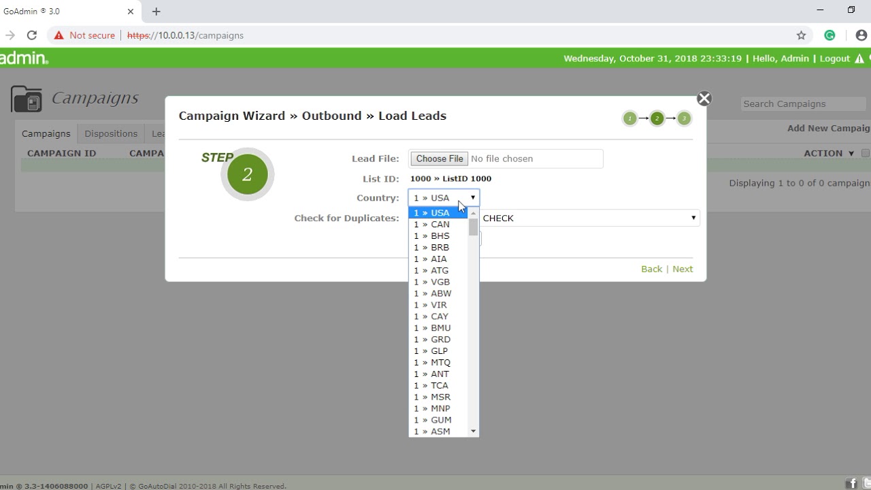This screenshot has height=490, width=871.
Task: Click the date and time display
Action: click(653, 59)
